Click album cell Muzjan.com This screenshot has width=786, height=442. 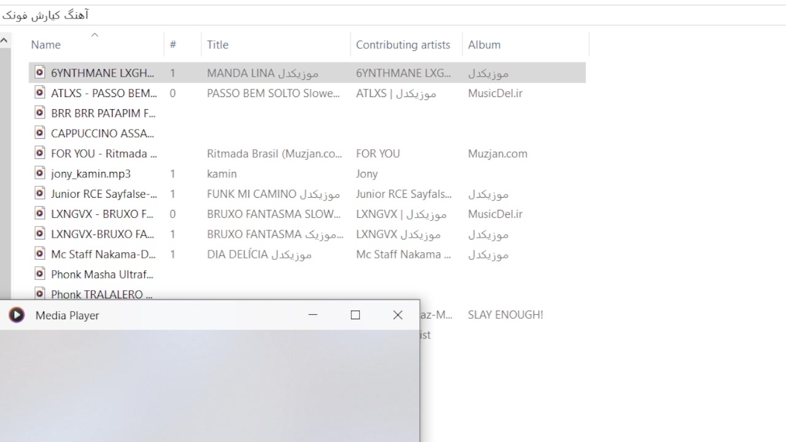(497, 153)
